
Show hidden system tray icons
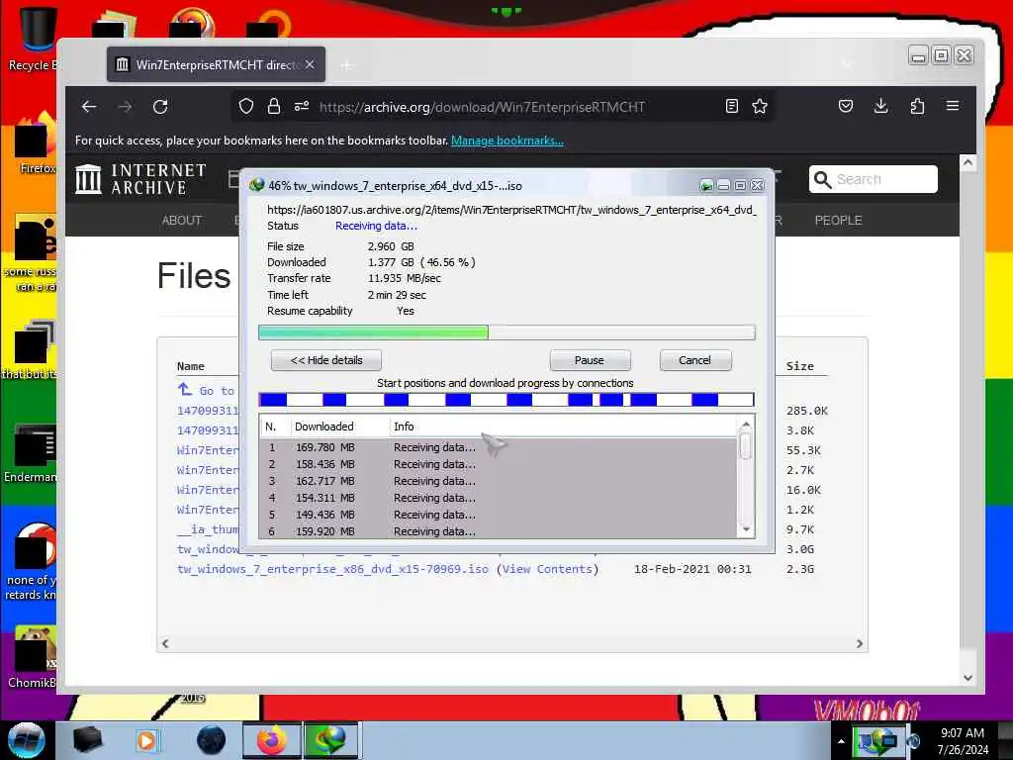pyautogui.click(x=841, y=741)
